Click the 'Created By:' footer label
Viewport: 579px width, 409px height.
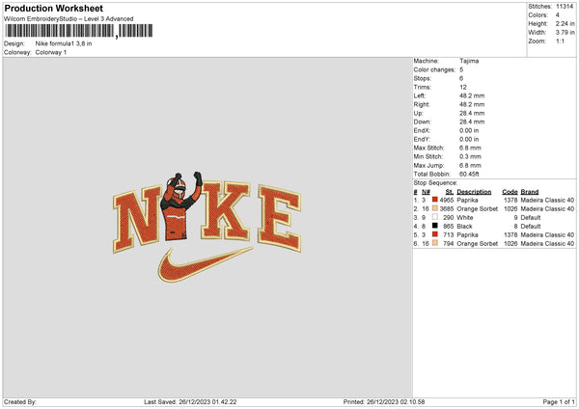[x=20, y=402]
